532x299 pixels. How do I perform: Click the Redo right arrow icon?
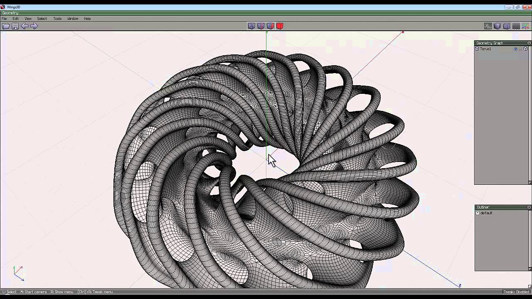click(34, 26)
